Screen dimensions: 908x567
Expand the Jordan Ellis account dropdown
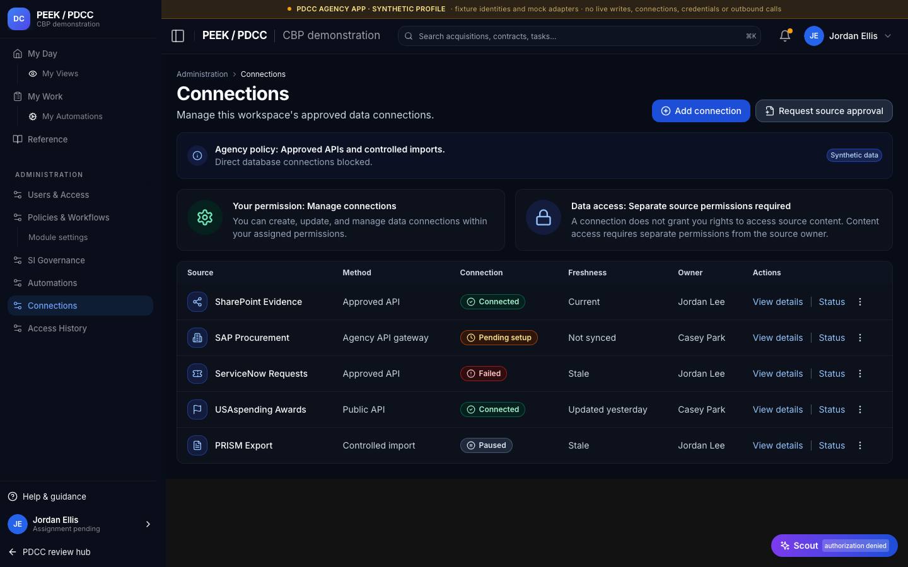(888, 36)
